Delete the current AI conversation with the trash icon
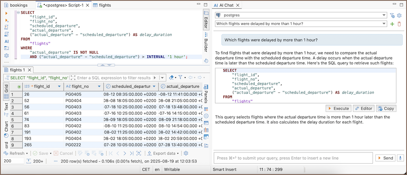Screen dimensions: 407x175 [x=399, y=24]
